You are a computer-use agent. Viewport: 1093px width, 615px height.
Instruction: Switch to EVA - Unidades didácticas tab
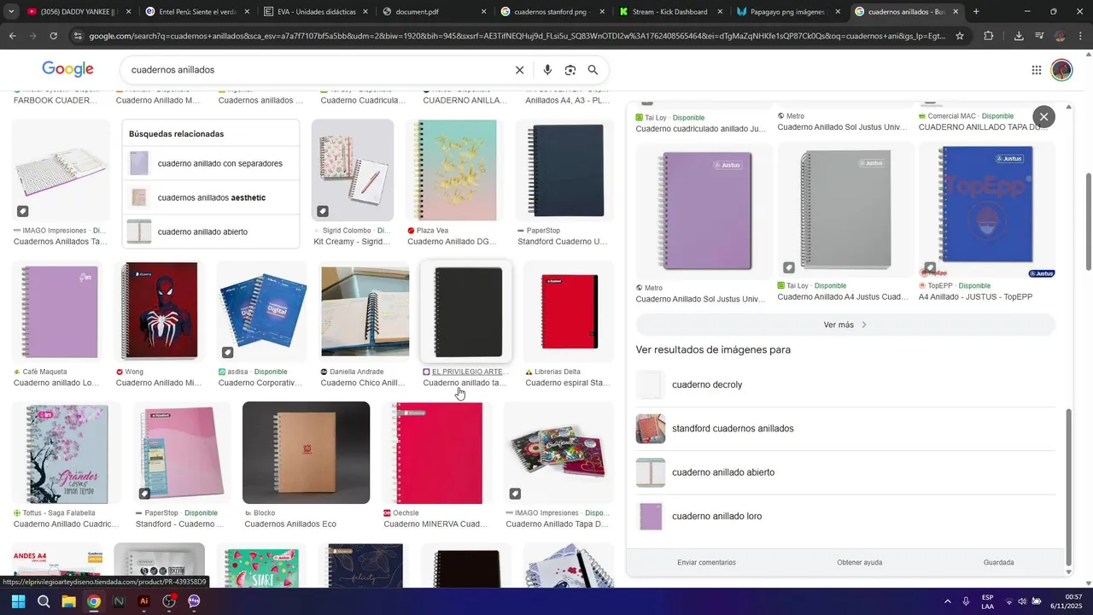click(315, 12)
